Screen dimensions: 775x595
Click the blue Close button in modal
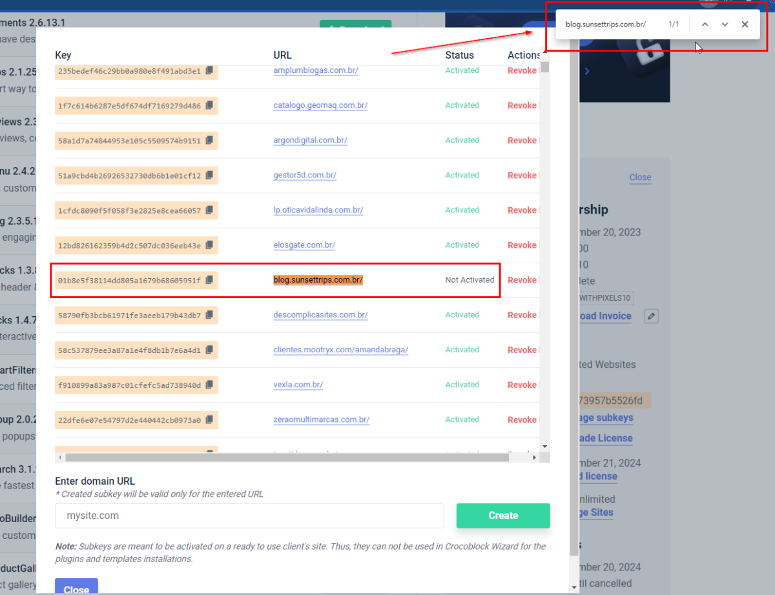click(76, 588)
